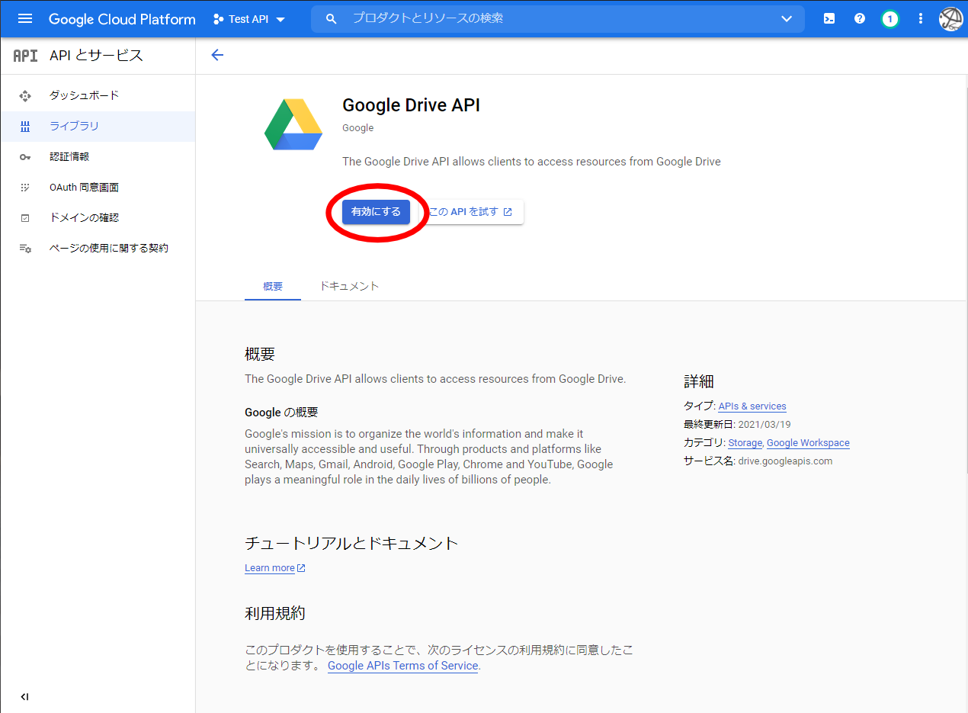Click the ダッシュボード sidebar icon
Viewport: 968px width, 713px height.
coord(25,95)
